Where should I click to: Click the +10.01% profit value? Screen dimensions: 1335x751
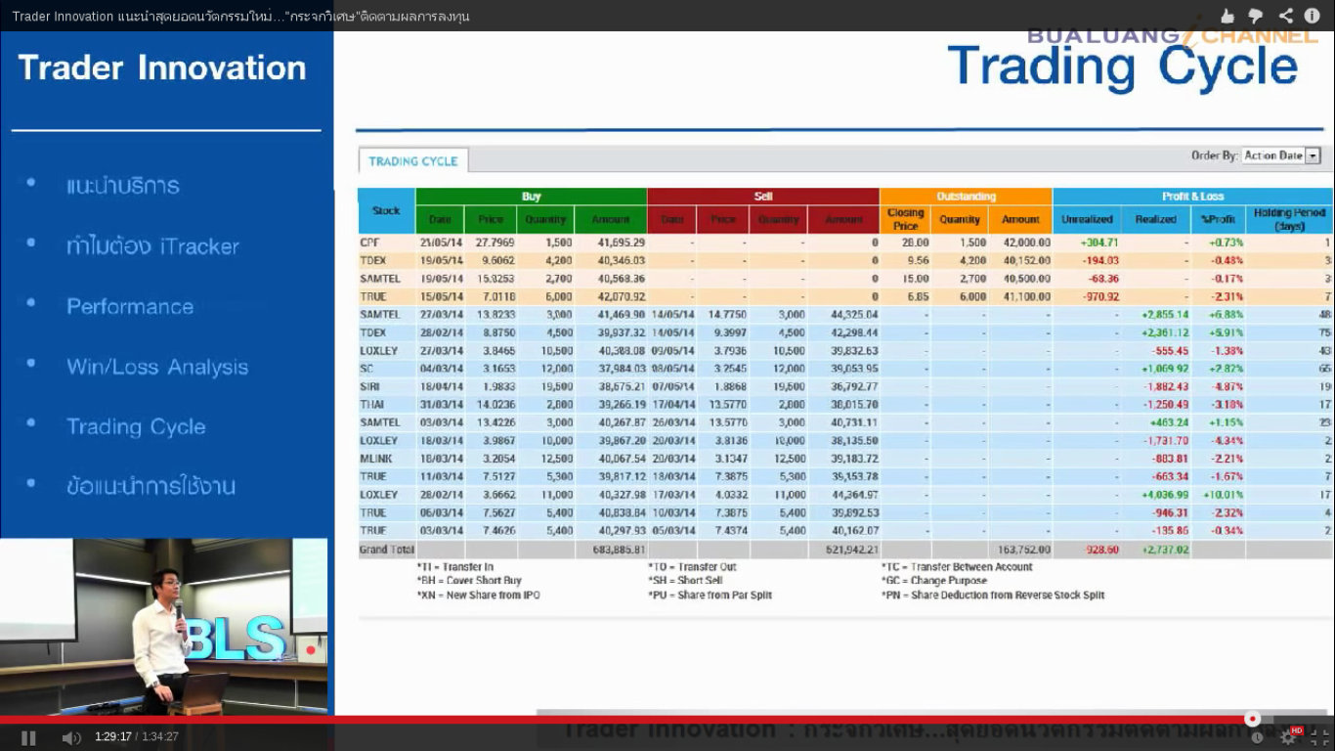pyautogui.click(x=1223, y=495)
